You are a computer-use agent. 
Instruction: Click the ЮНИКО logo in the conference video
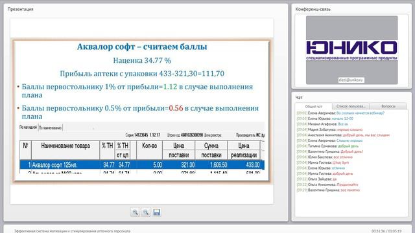(351, 50)
